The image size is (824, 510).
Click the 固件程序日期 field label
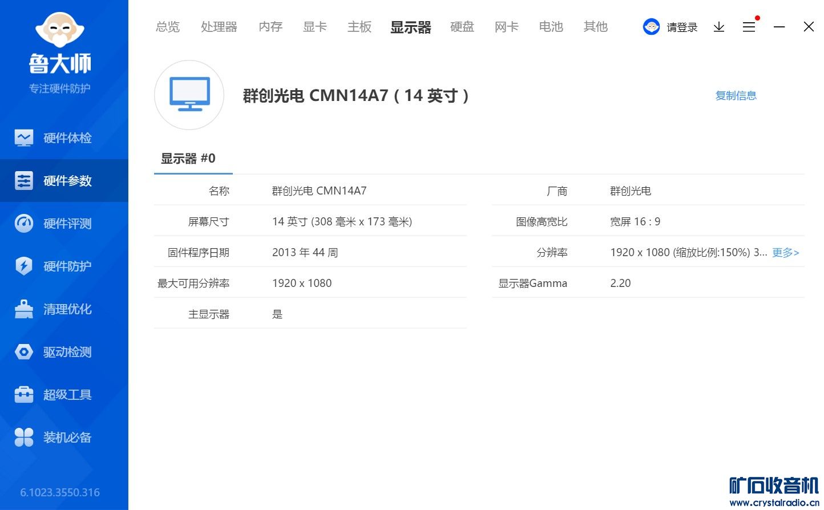pos(199,253)
